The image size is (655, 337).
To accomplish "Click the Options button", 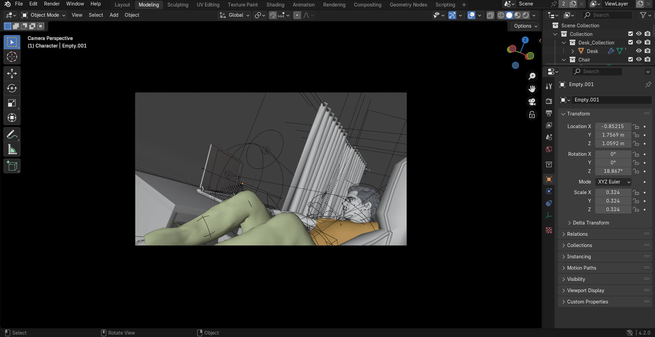I will (x=525, y=26).
